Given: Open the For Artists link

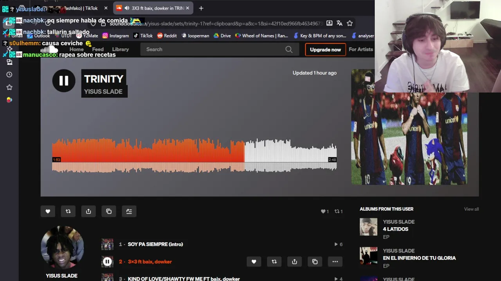Looking at the screenshot, I should (x=361, y=49).
